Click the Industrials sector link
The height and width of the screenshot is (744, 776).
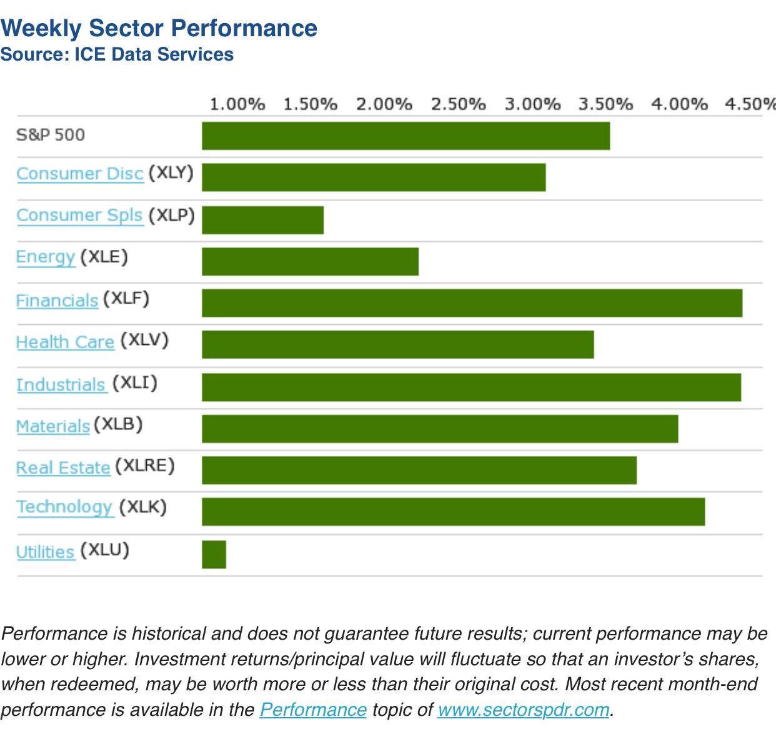pyautogui.click(x=61, y=384)
